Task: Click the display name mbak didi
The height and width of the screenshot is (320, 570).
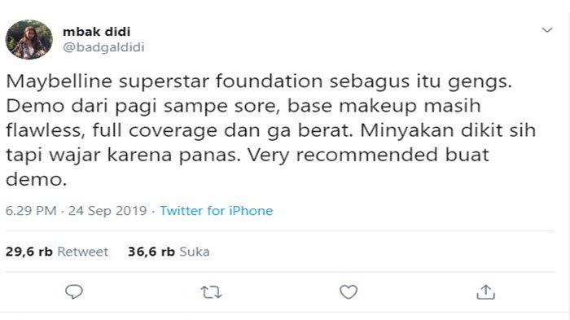Action: [96, 32]
